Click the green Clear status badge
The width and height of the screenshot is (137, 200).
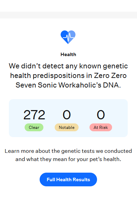tap(34, 127)
